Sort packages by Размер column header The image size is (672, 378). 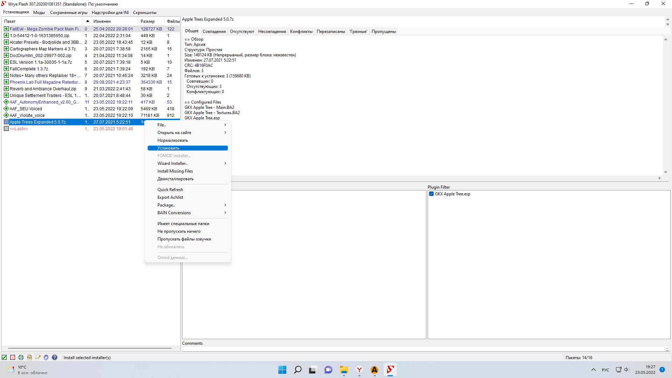(x=148, y=21)
